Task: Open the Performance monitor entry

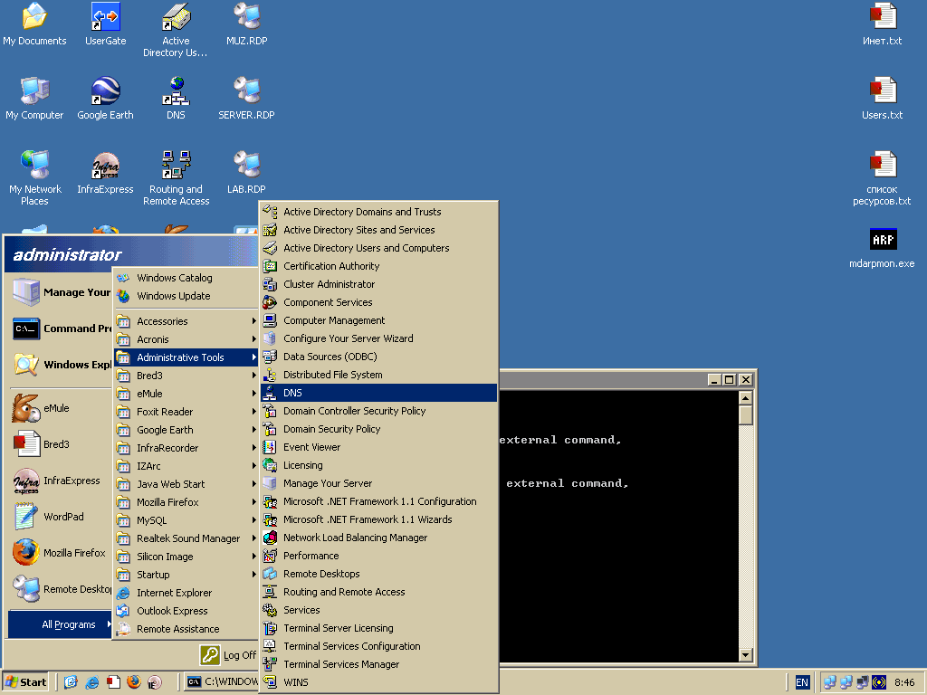Action: pyautogui.click(x=379, y=557)
